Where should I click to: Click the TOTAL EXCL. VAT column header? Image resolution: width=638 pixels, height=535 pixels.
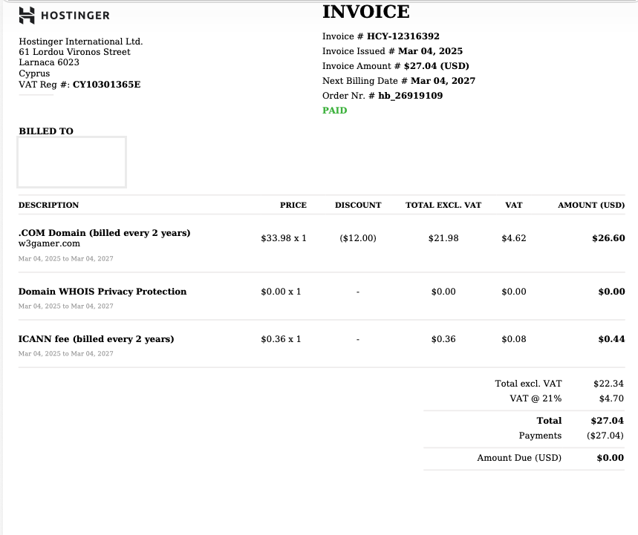click(x=443, y=206)
